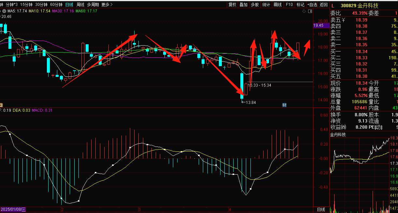Open the 画线 drawing tools
398x213 pixels.
point(277,5)
